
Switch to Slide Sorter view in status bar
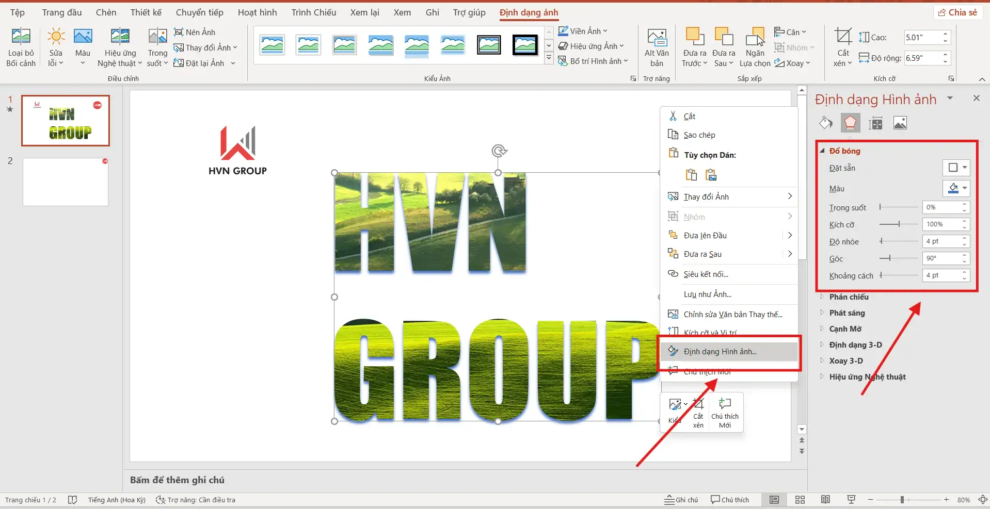coord(800,500)
